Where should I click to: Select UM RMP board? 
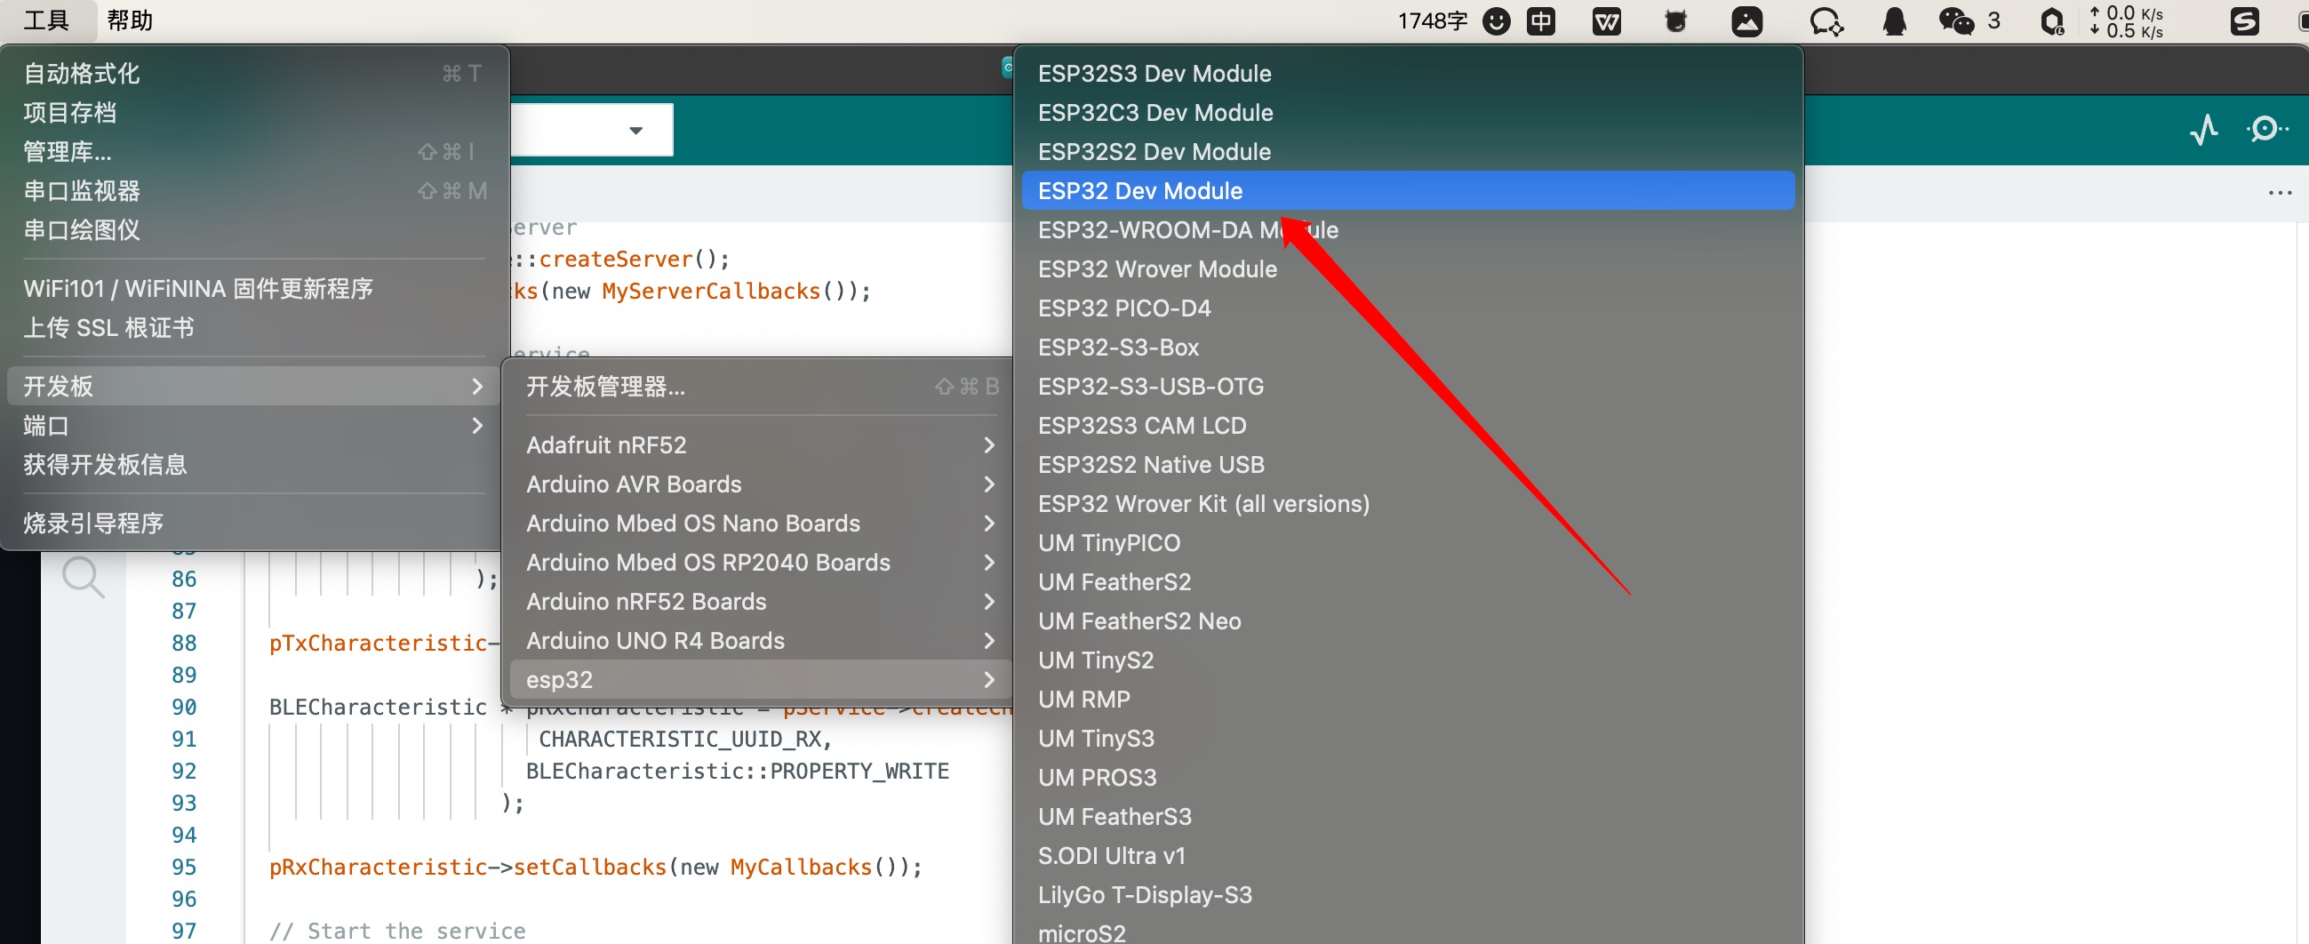pos(1408,700)
